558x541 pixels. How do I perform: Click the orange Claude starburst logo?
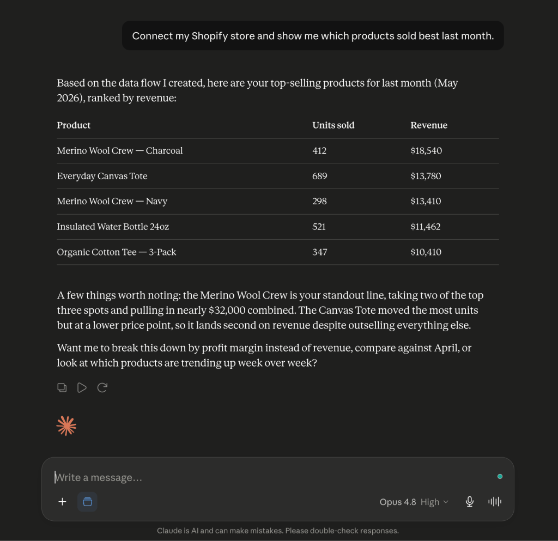click(x=66, y=425)
